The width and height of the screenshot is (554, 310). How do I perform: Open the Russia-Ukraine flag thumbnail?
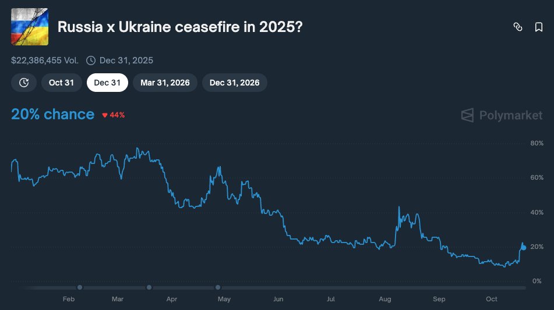[x=30, y=27]
